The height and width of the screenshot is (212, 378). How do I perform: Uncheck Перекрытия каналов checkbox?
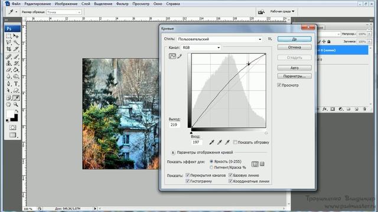pyautogui.click(x=188, y=175)
